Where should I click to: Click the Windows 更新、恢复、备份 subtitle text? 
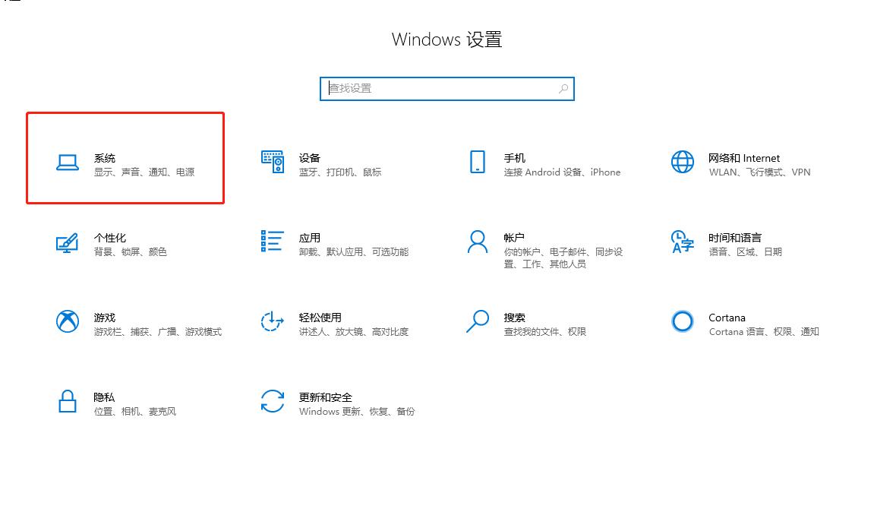pyautogui.click(x=358, y=411)
